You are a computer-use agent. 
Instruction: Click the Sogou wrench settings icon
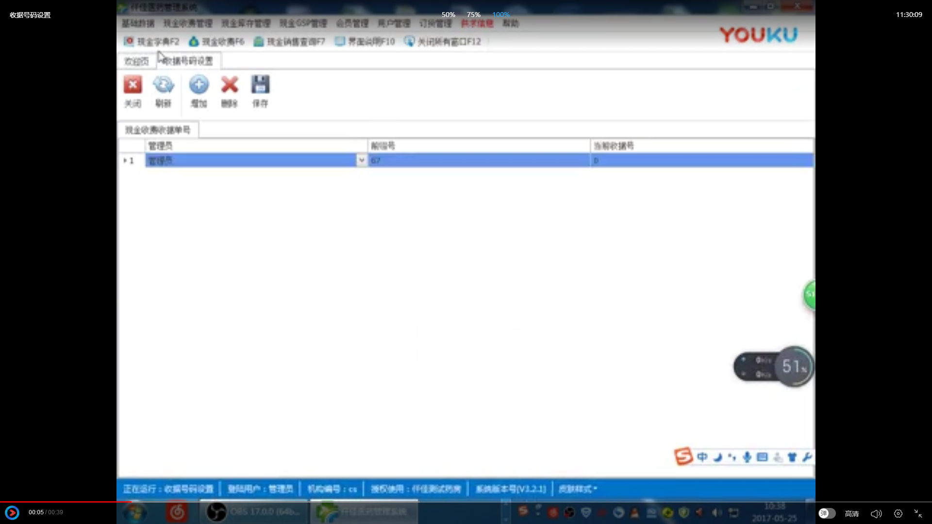[807, 457]
